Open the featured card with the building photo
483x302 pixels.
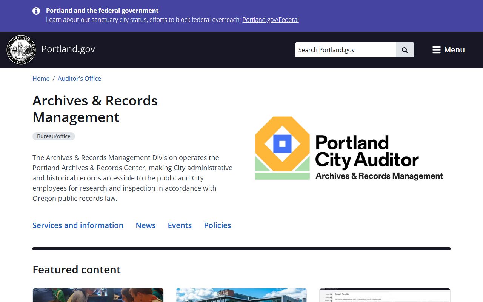[241, 295]
